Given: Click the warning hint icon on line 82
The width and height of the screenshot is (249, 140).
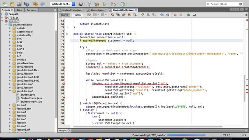Looking at the screenshot, I should click(x=63, y=67).
